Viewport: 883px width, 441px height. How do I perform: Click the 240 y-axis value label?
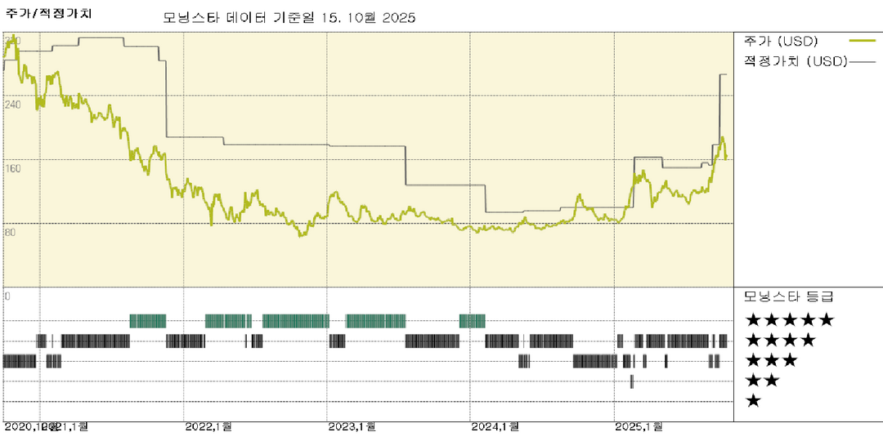point(13,105)
